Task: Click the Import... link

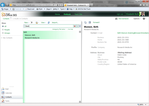Action: coord(55,23)
